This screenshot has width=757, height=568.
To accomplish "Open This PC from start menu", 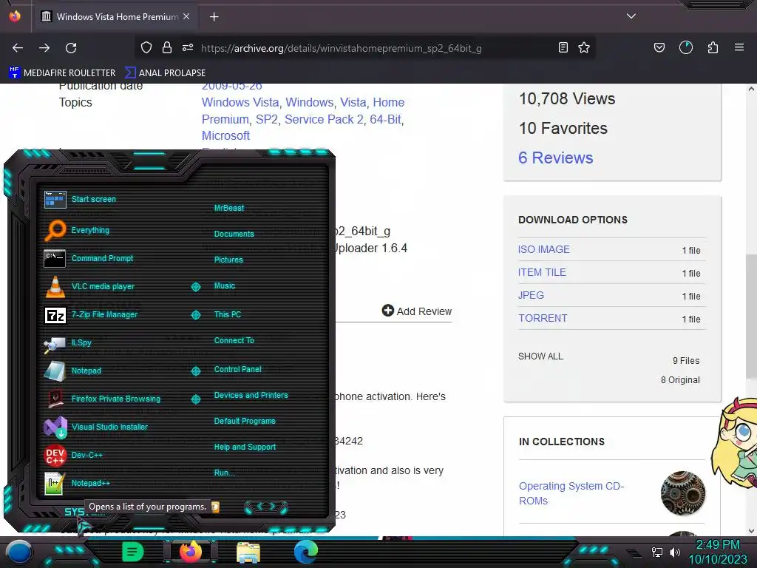I will click(228, 314).
